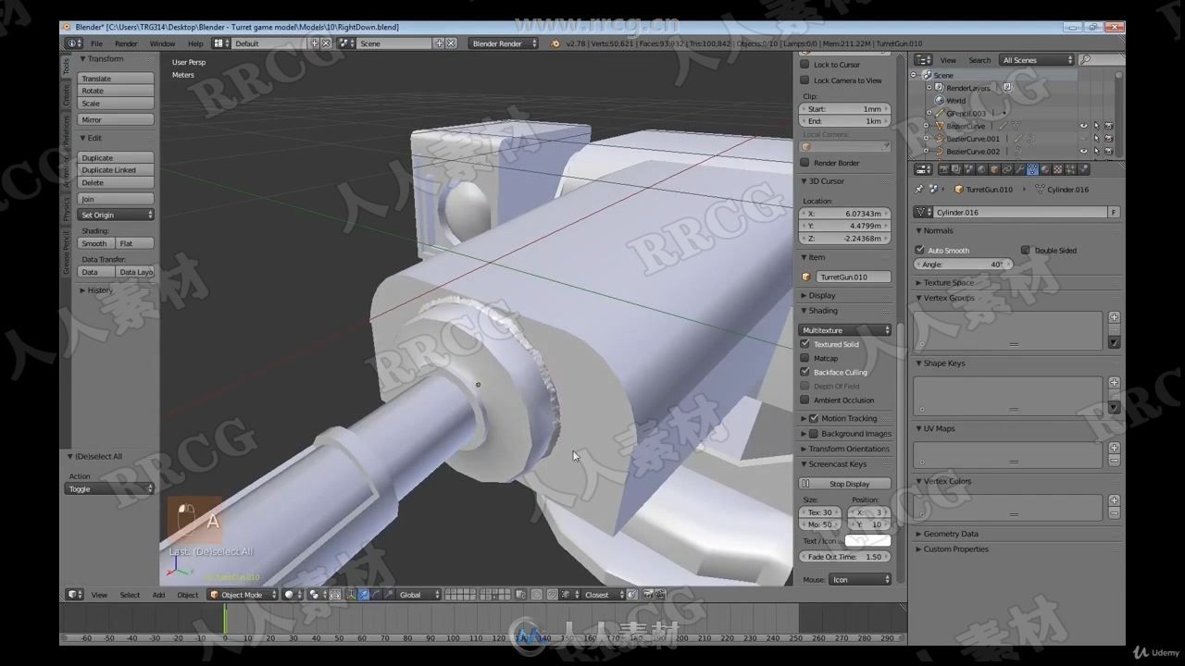Viewport: 1185px width, 666px height.
Task: Open the World properties tab
Action: [x=982, y=169]
